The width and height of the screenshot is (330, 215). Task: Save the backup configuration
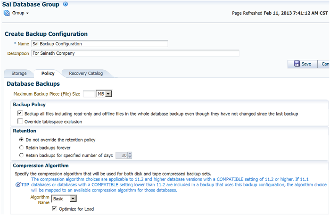(x=302, y=64)
